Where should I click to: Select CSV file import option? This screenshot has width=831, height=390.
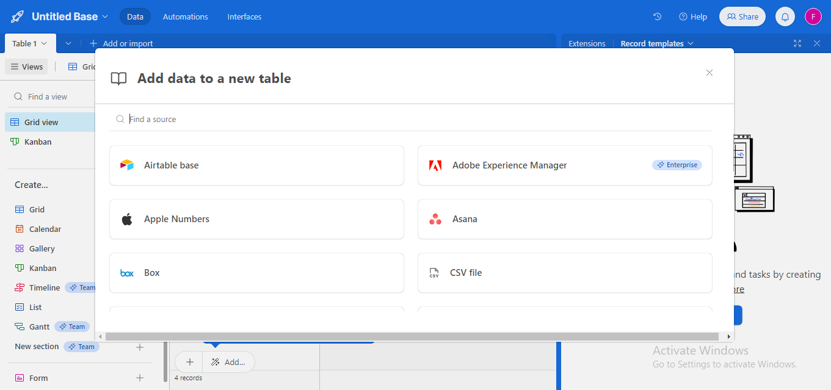(x=565, y=273)
